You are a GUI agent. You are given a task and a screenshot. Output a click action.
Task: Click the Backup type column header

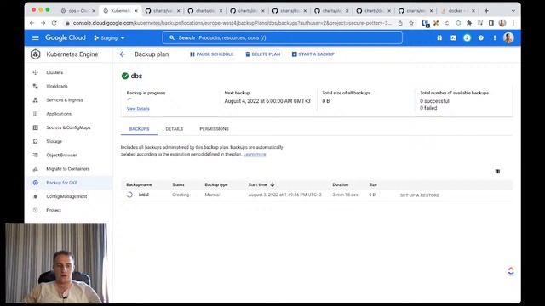pyautogui.click(x=216, y=184)
